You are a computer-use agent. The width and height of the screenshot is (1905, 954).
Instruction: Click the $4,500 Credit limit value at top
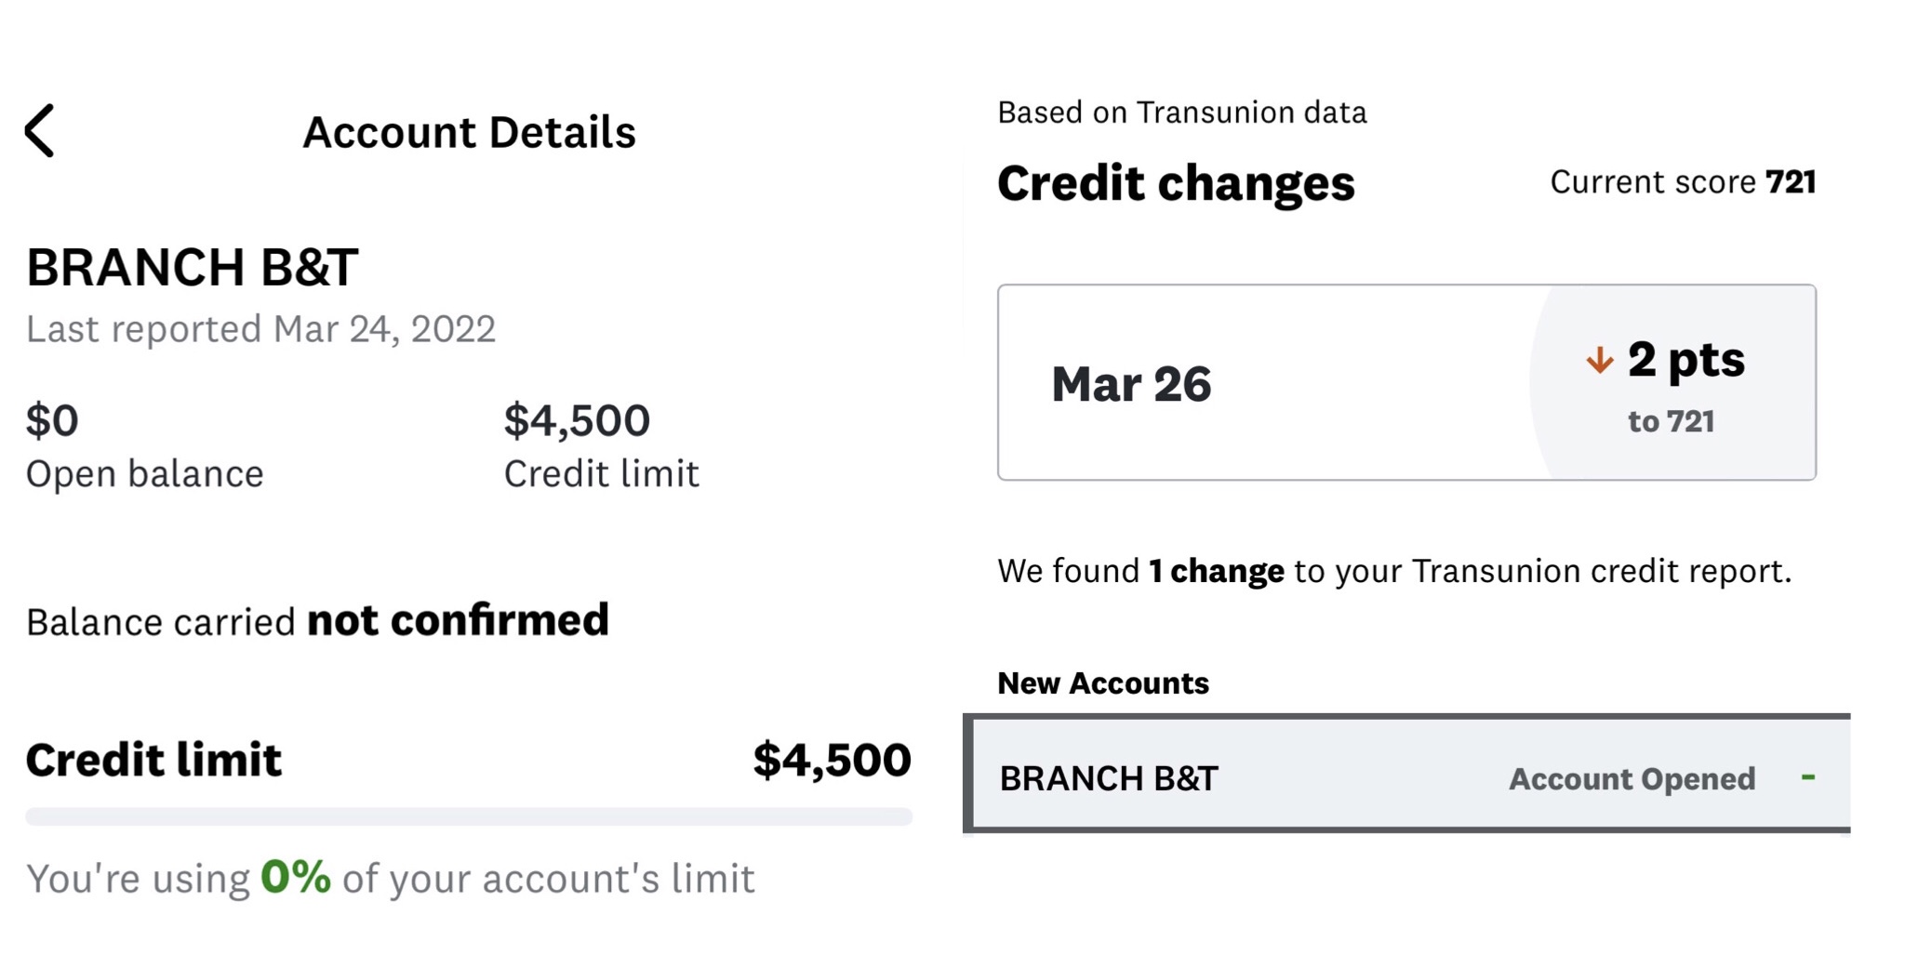(x=577, y=420)
